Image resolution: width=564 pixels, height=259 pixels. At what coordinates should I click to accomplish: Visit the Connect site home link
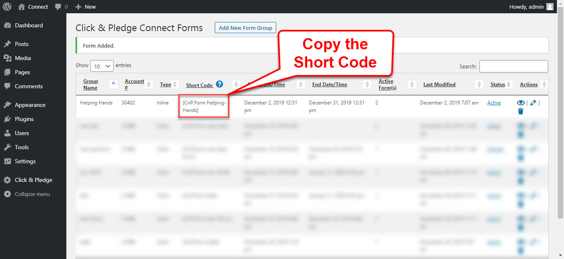pyautogui.click(x=33, y=7)
